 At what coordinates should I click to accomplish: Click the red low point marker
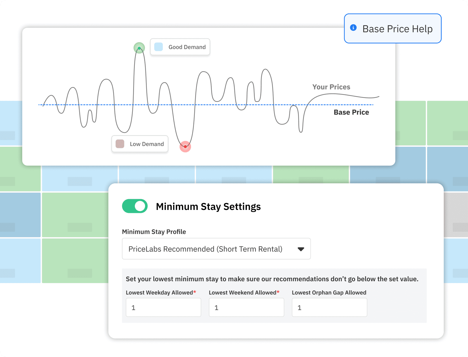pyautogui.click(x=185, y=146)
